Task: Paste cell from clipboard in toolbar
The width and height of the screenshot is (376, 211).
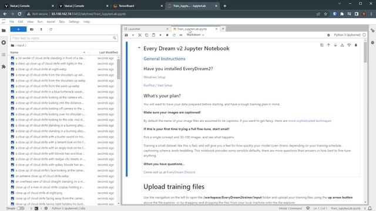Action: click(x=153, y=35)
